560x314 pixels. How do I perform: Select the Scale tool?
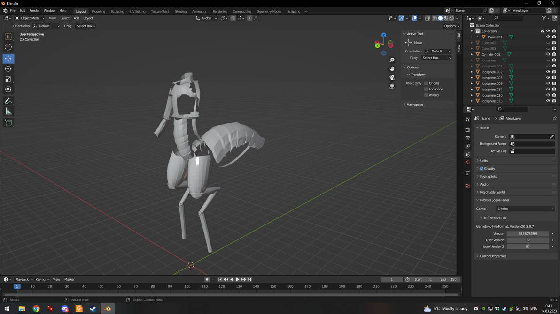coord(8,79)
